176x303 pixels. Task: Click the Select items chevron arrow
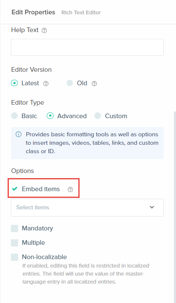152,207
